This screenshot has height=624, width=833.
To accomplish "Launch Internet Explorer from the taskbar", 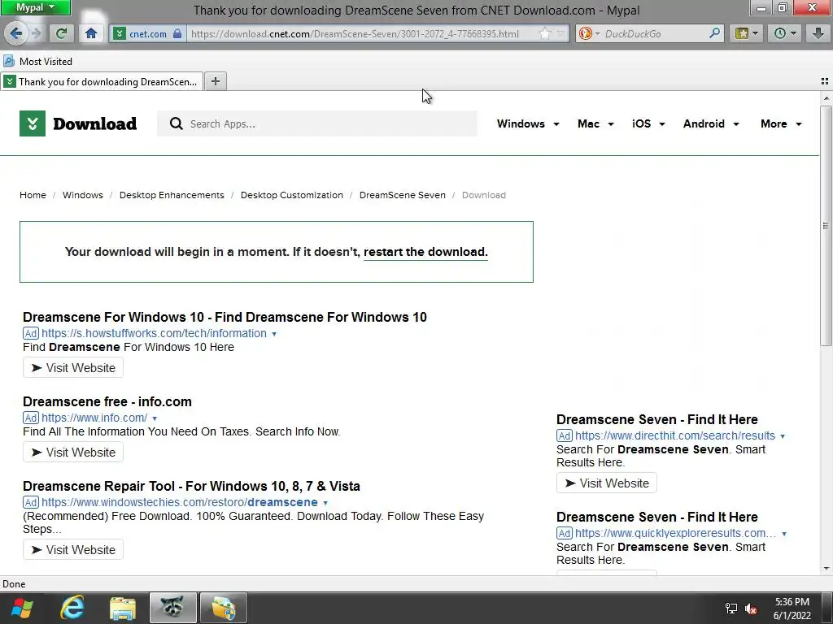I will pos(72,608).
